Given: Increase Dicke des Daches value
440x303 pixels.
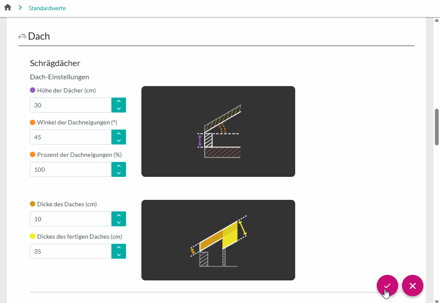Looking at the screenshot, I should 119,215.
